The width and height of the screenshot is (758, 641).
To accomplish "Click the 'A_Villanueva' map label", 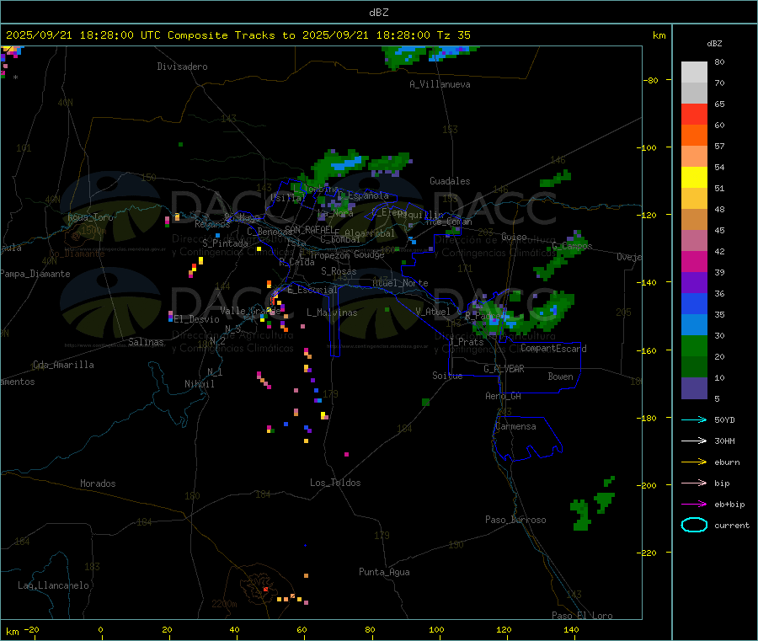I will click(440, 84).
